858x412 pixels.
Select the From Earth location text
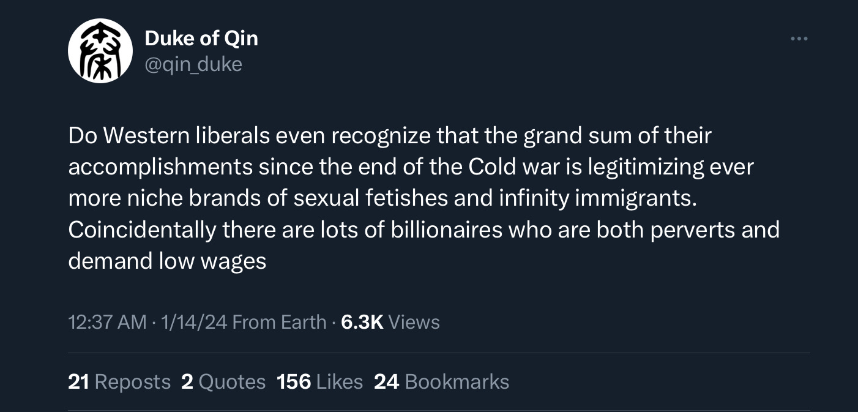[x=280, y=322]
